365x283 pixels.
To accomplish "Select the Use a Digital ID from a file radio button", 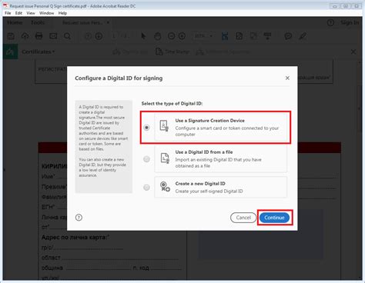I will click(146, 159).
